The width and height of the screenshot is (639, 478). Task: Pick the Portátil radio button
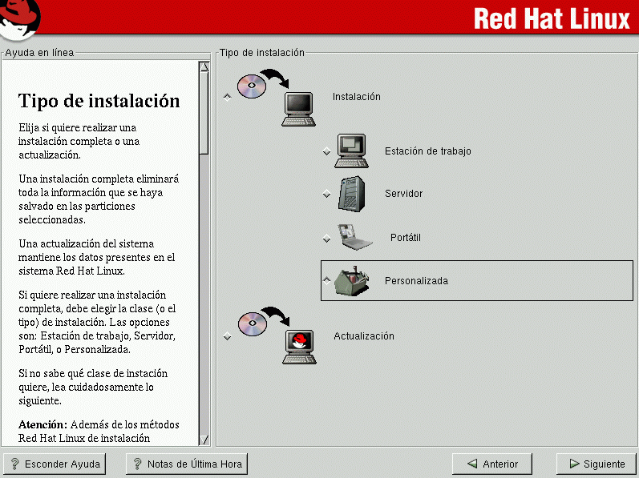[x=326, y=238]
